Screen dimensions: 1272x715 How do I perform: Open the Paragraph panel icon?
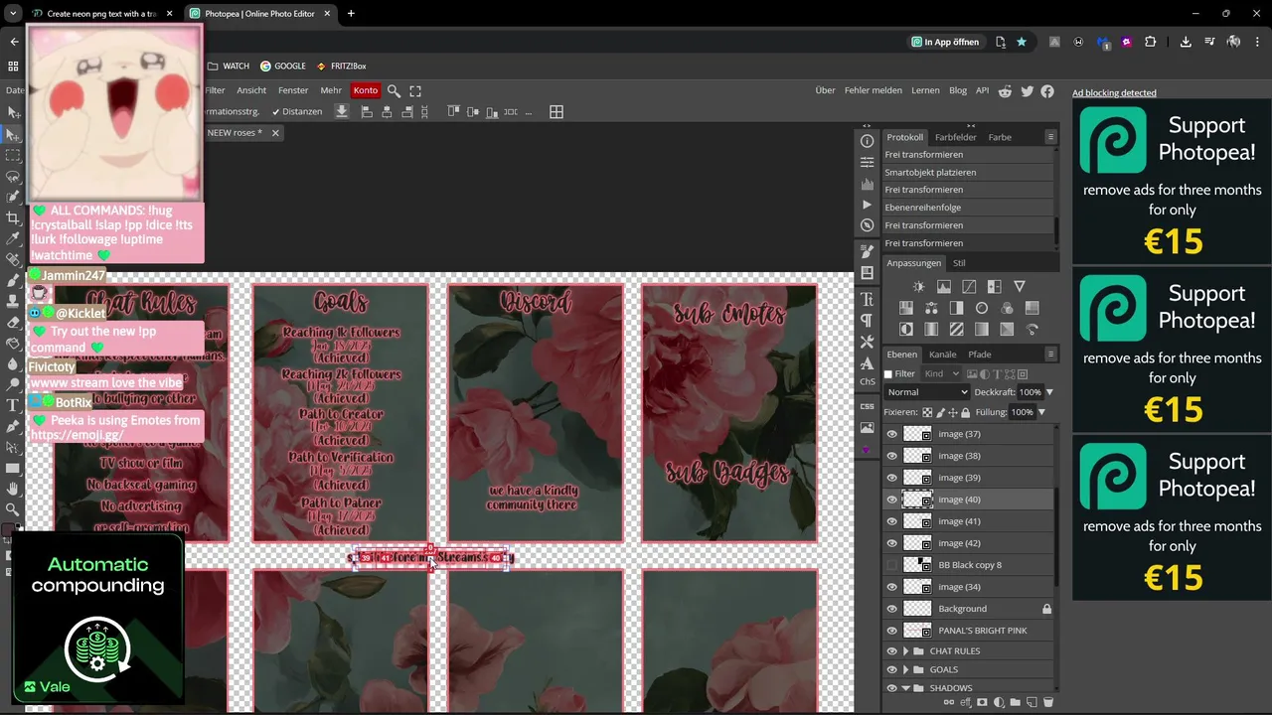coord(867,320)
